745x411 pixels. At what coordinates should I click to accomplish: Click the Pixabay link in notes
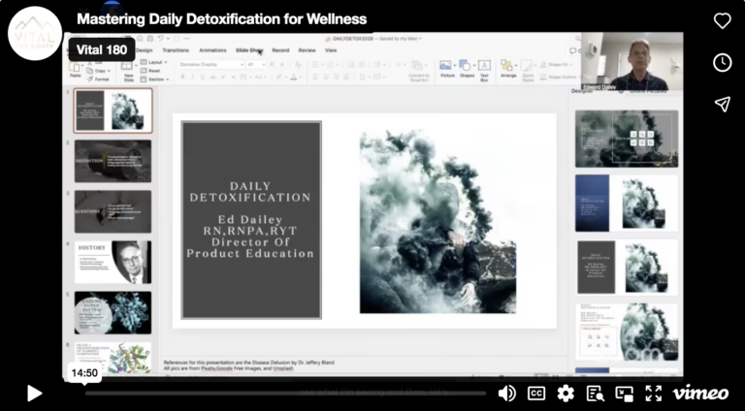[209, 368]
